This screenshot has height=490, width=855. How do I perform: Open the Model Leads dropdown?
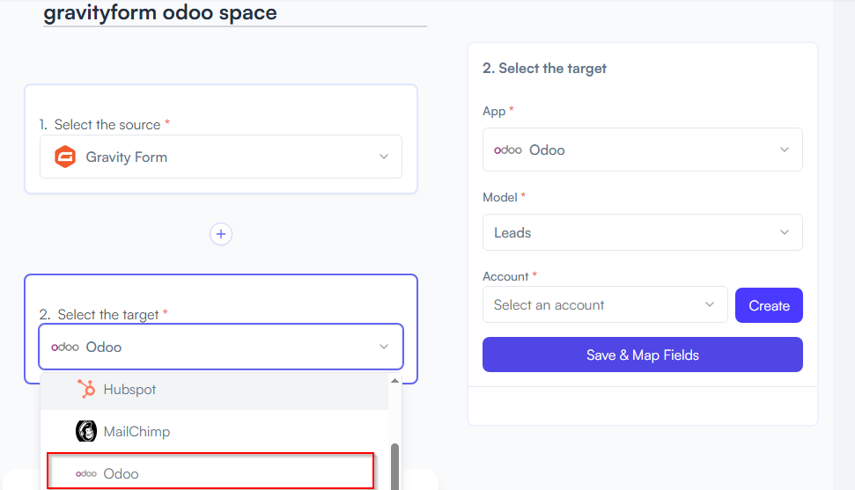642,233
